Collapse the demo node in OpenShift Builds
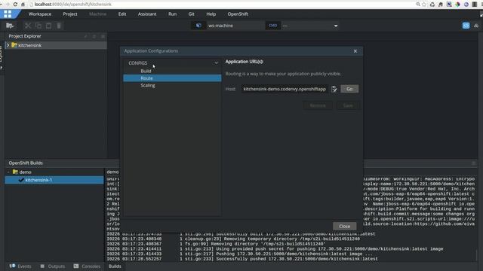Viewport: 483px width, 271px height. click(8, 172)
